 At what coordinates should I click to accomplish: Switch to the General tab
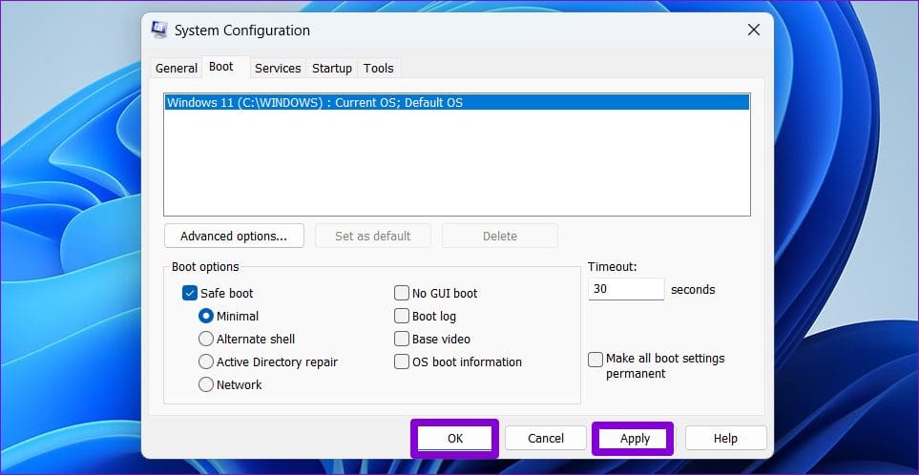(x=176, y=68)
